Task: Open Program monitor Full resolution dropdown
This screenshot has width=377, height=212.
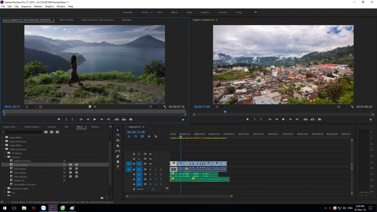Action: pyautogui.click(x=342, y=107)
